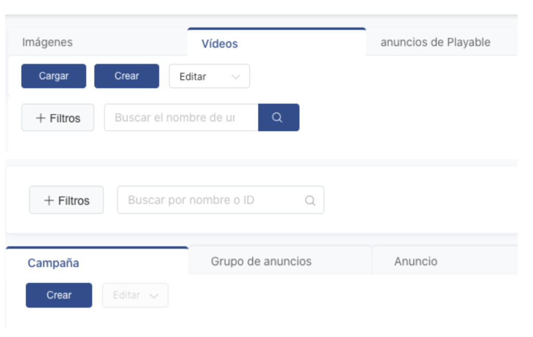This screenshot has height=337, width=533.
Task: Switch to the Grupo de anuncios tab
Action: click(280, 261)
